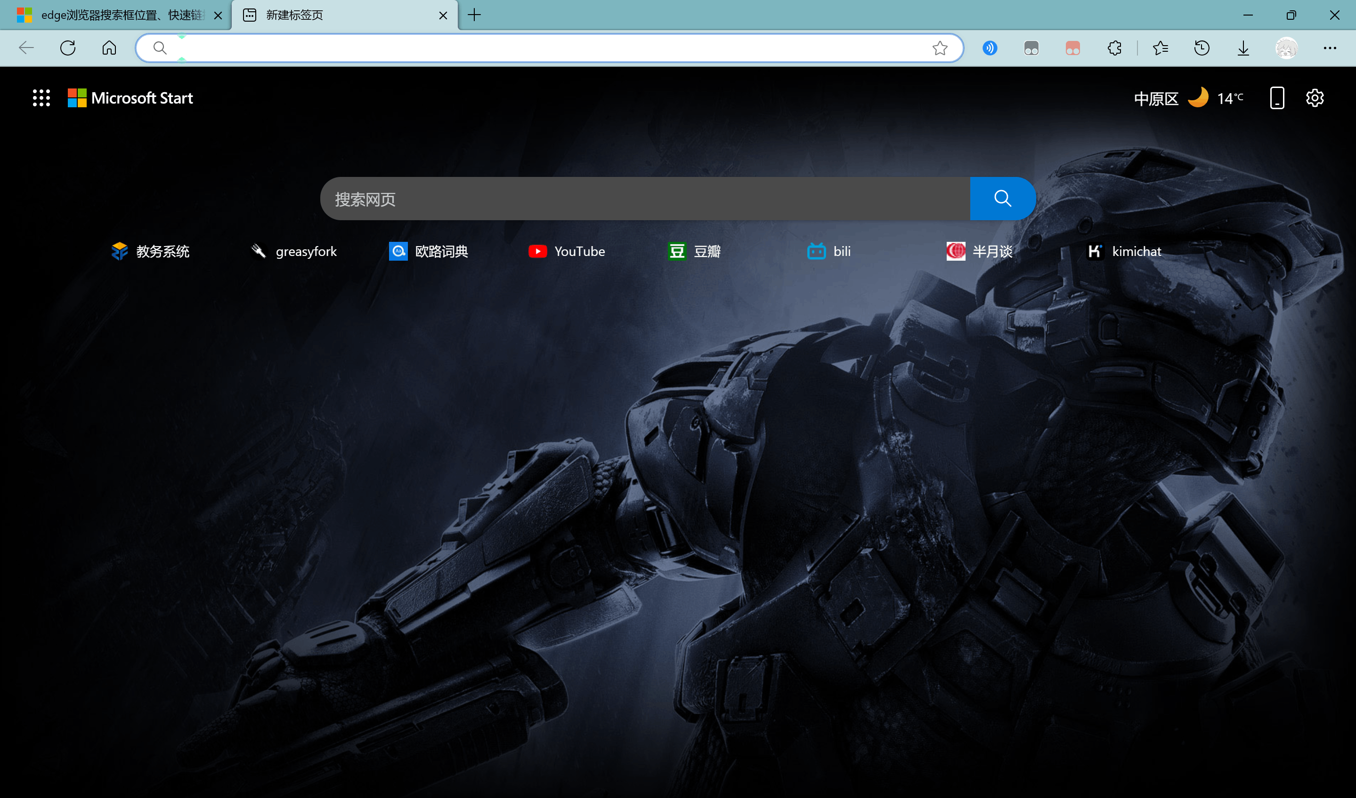Viewport: 1356px width, 798px height.
Task: Go to the home page icon
Action: point(109,48)
